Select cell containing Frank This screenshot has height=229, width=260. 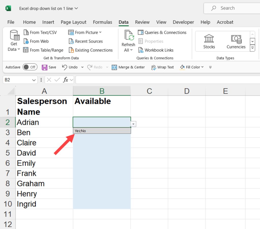(44, 173)
